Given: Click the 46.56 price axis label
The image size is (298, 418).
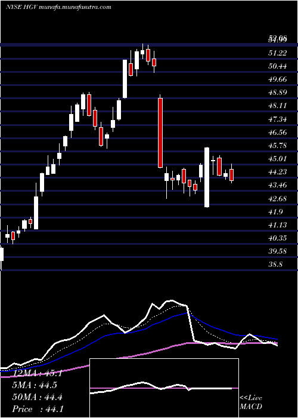Looking at the screenshot, I should click(278, 132).
